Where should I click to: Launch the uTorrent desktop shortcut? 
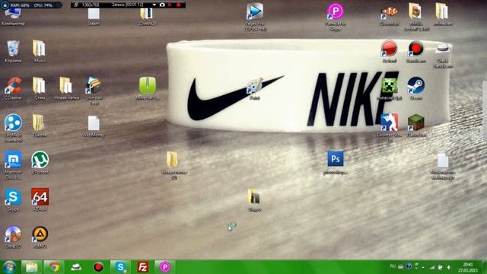[40, 162]
